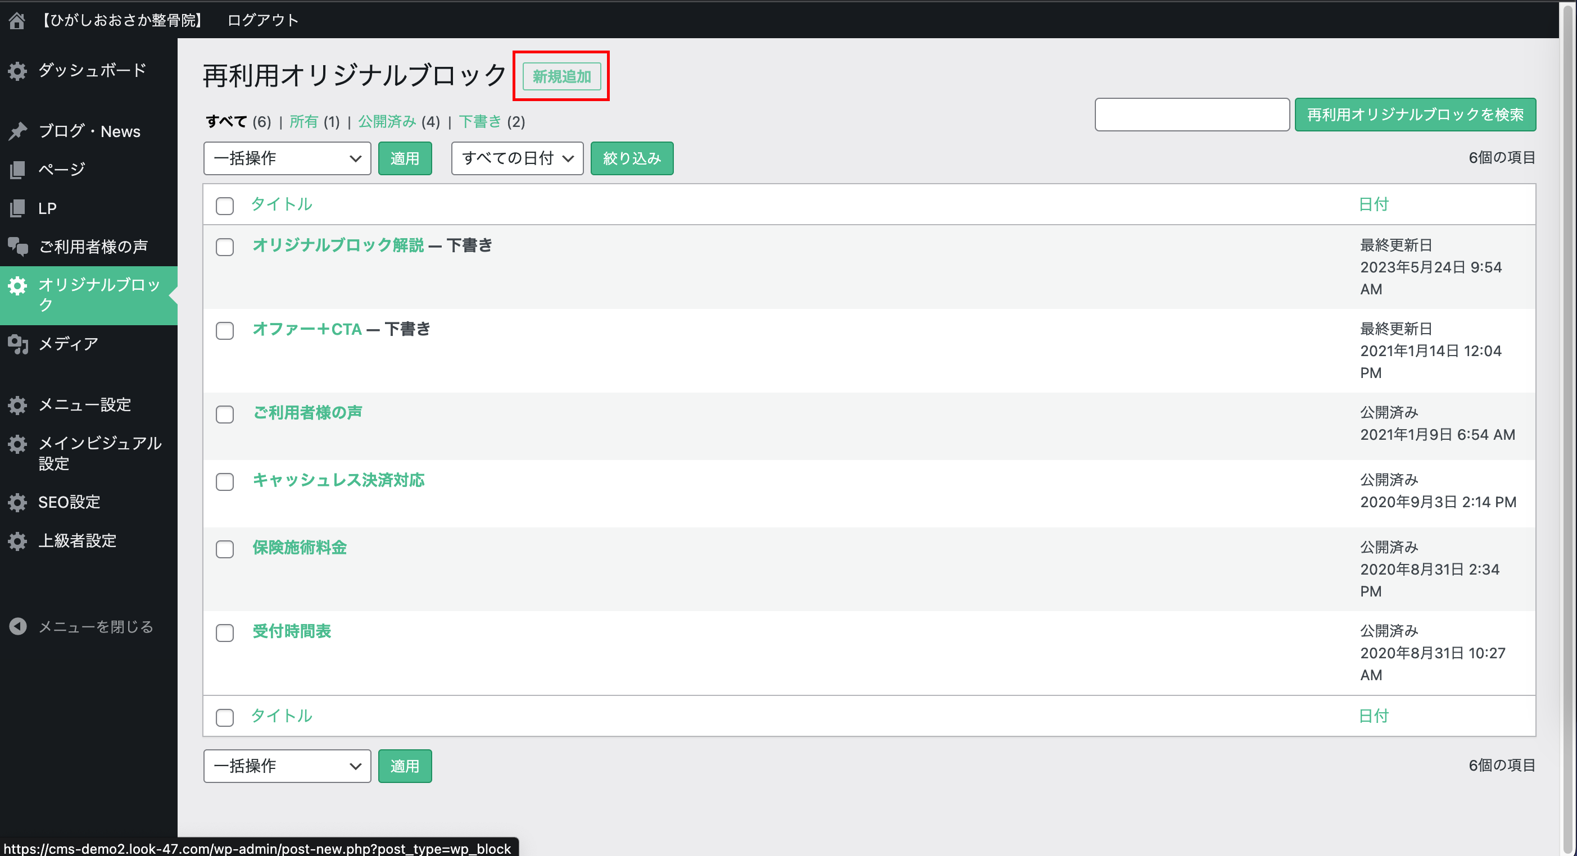1577x856 pixels.
Task: Tick the checkbox next to 保険施術料金
Action: tap(225, 549)
